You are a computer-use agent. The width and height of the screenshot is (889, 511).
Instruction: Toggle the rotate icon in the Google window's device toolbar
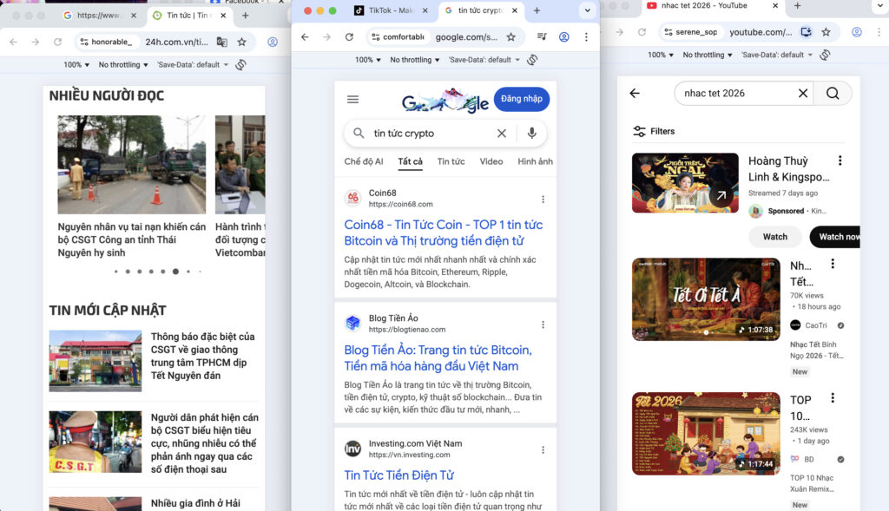click(x=532, y=60)
